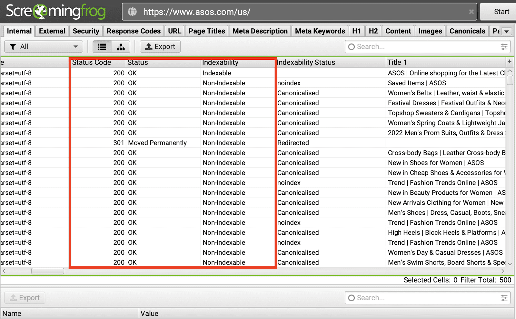Click the scroll left arrow
The height and width of the screenshot is (319, 516).
[x=4, y=271]
